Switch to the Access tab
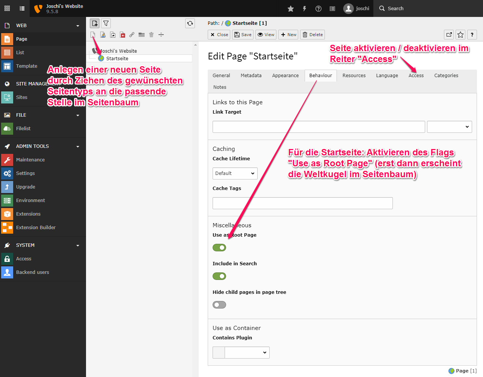The image size is (483, 377). pyautogui.click(x=416, y=76)
